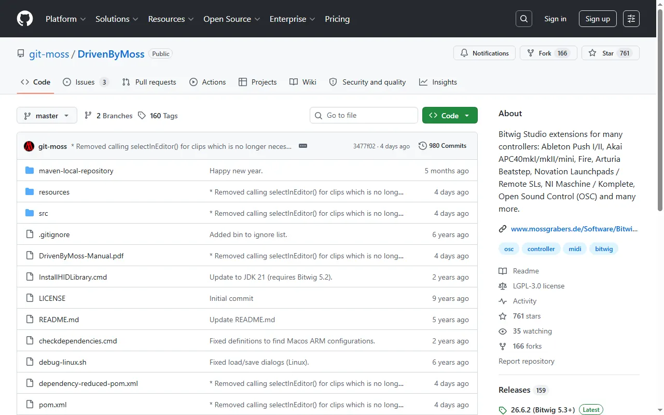Fork the repository using Fork button
The width and height of the screenshot is (664, 415).
pyautogui.click(x=548, y=53)
